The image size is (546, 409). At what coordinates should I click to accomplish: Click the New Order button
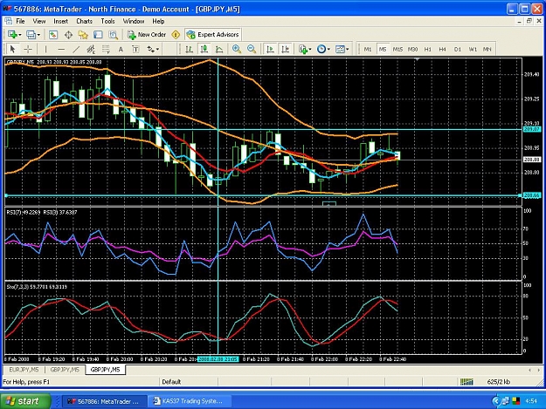pyautogui.click(x=147, y=34)
